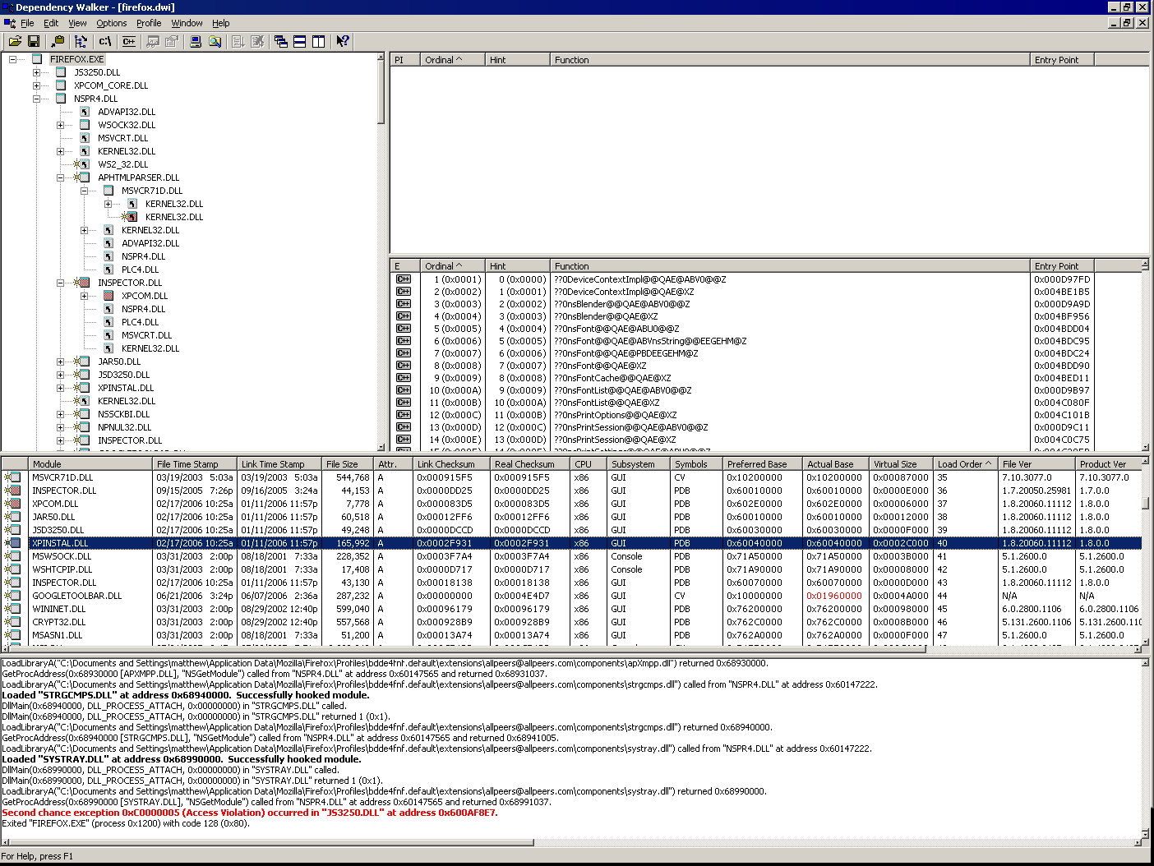Expand the XPINSTAL.DLL tree node
The image size is (1154, 866).
tap(61, 388)
